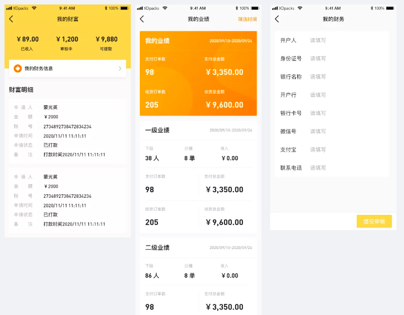This screenshot has width=404, height=315.
Task: Tap back arrow on 我的业绩 screen
Action: pyautogui.click(x=142, y=19)
